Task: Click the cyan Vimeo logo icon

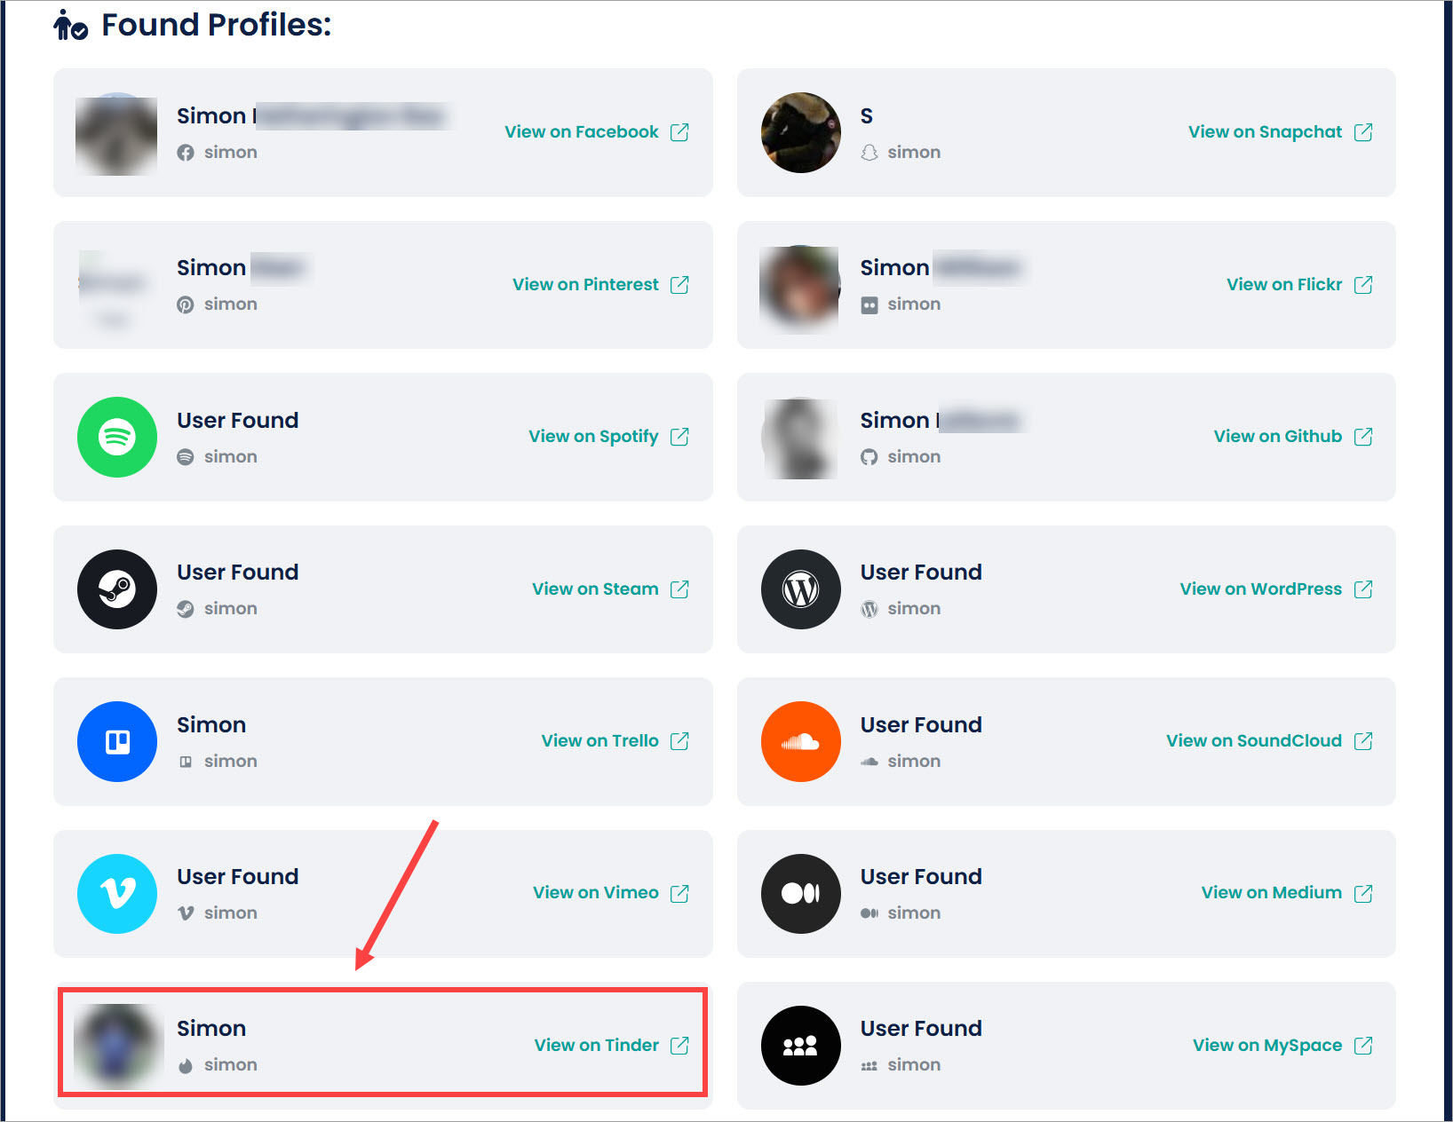Action: coord(117,893)
